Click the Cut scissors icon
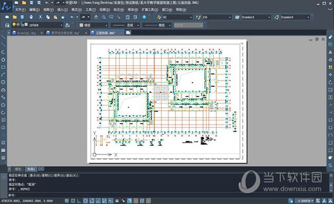 tap(40, 17)
